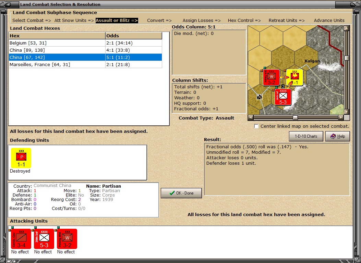Click the Fractional odds roll result line
The image size is (361, 263).
257,147
